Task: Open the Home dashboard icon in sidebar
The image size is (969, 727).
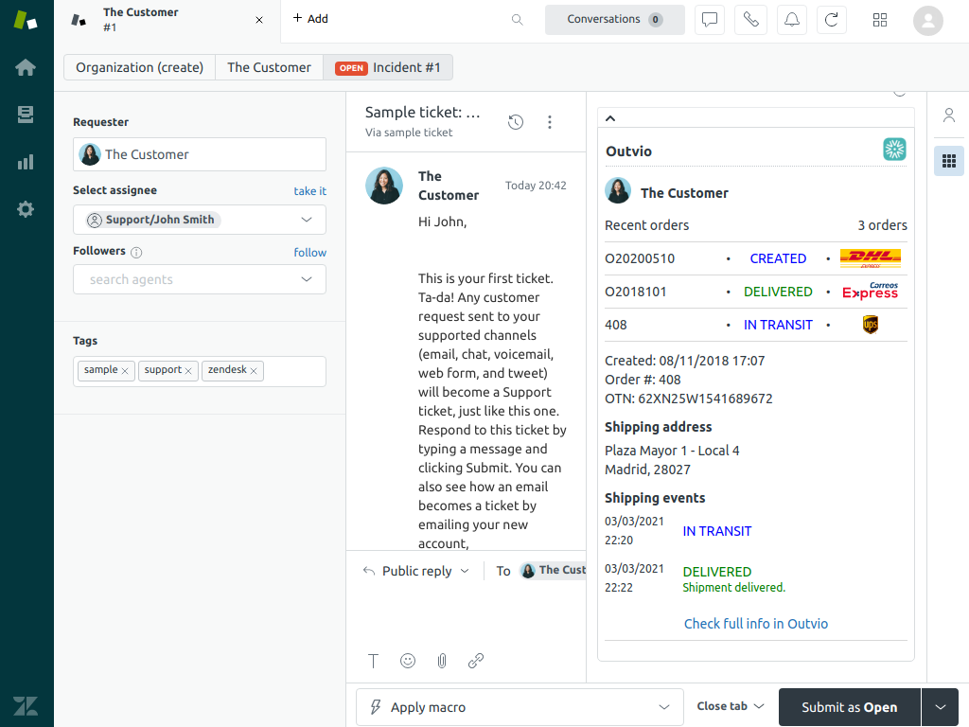Action: (26, 67)
